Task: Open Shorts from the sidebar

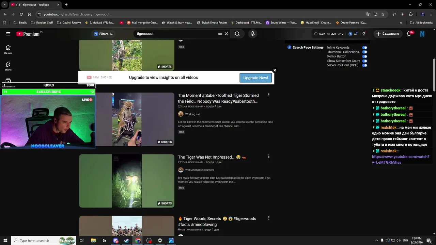Action: click(8, 66)
